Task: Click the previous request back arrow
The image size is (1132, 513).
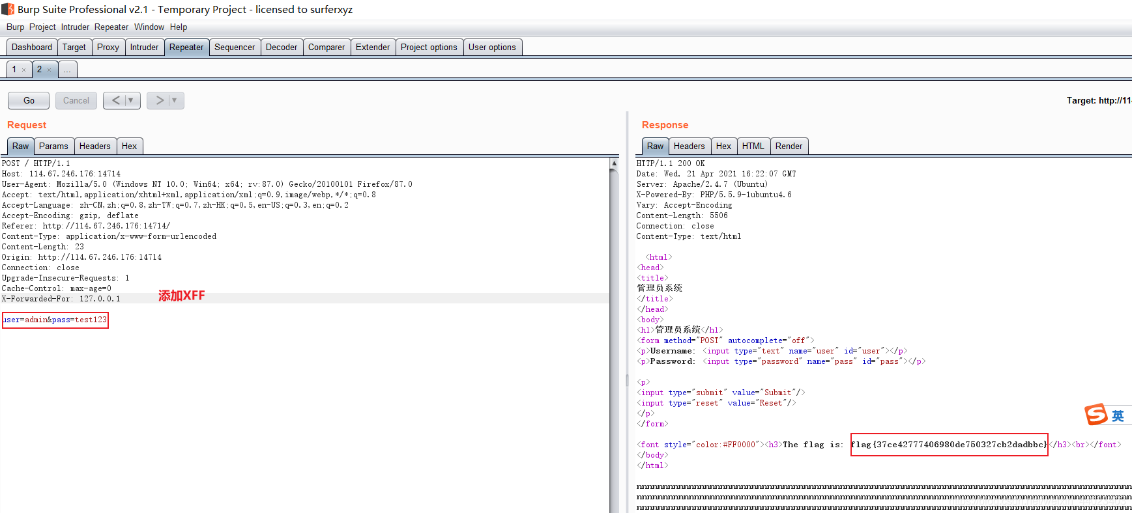Action: (115, 100)
